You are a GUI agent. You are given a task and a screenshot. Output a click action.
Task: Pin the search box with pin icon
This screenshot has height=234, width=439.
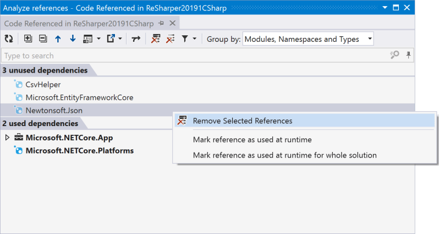point(409,55)
